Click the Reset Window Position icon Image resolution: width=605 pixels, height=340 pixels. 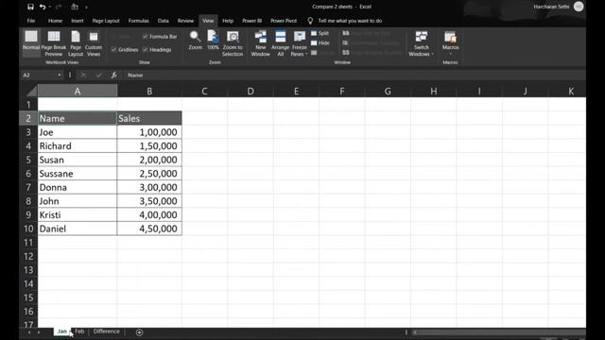[346, 53]
